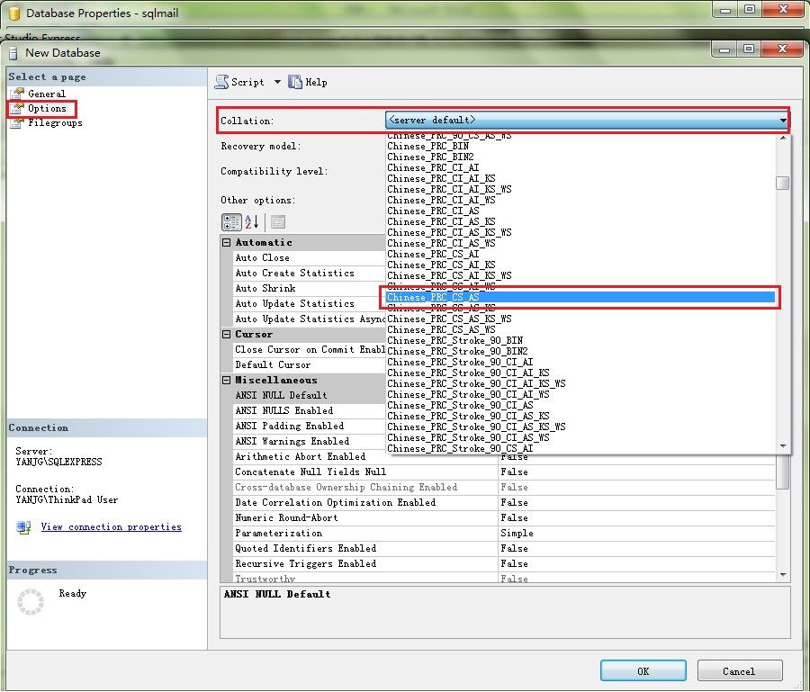Select the ANSI Warnings Enabled property
Viewport: 810px width, 692px height.
(x=292, y=441)
